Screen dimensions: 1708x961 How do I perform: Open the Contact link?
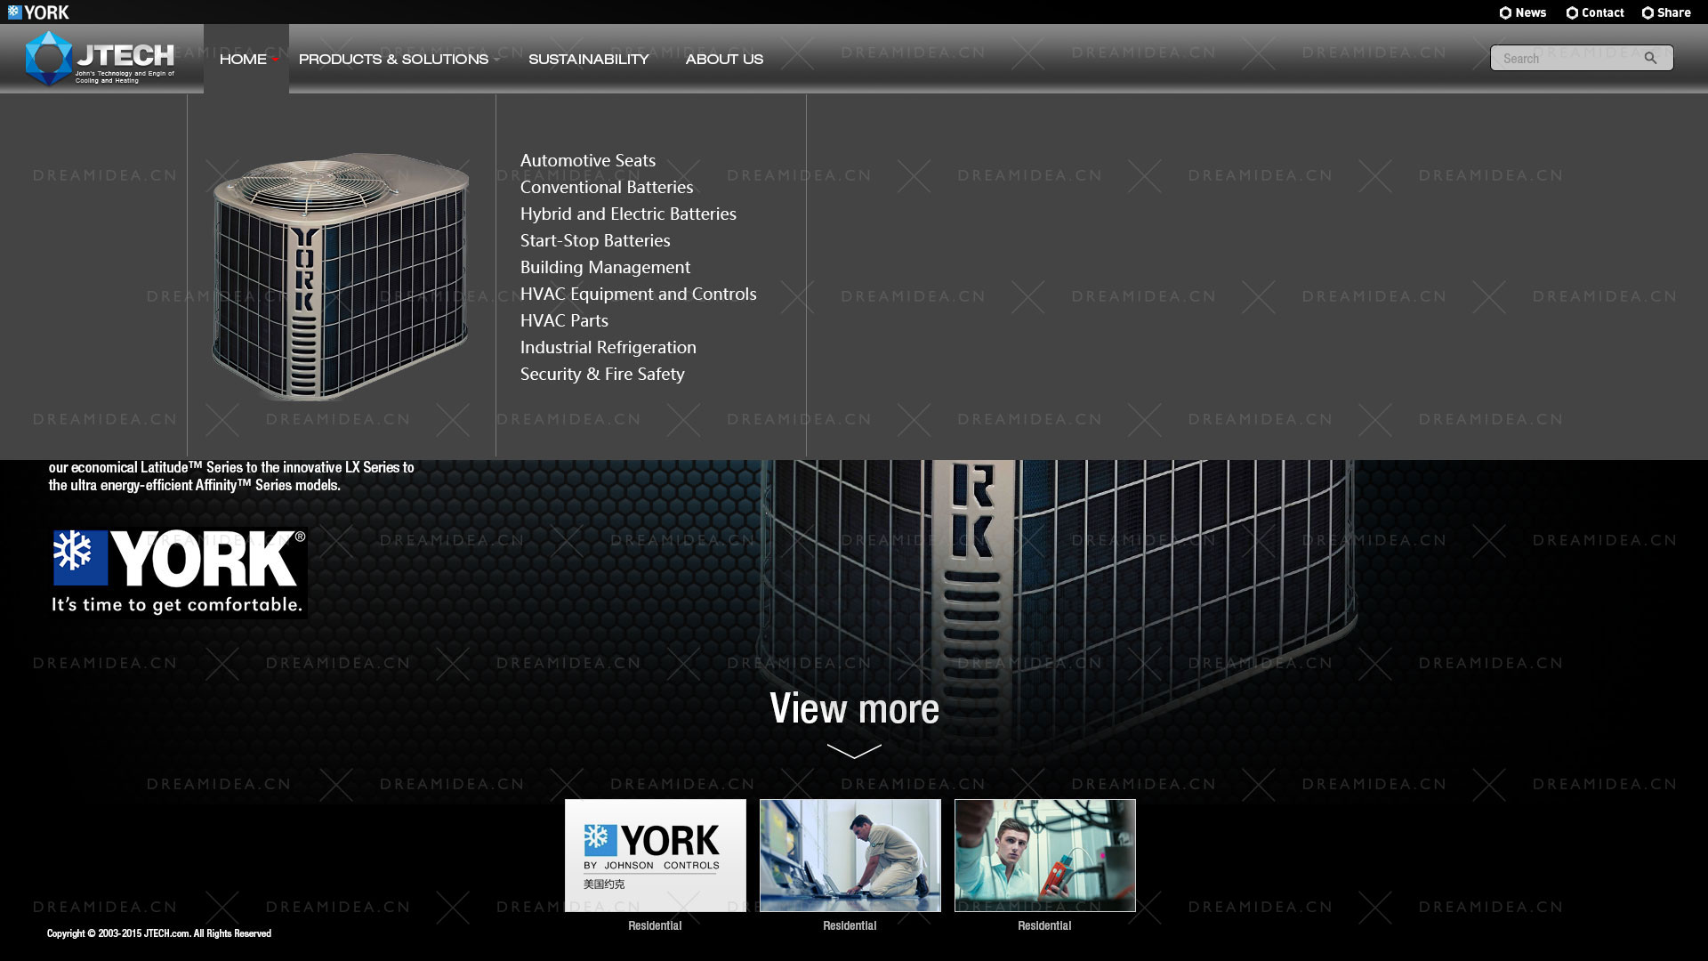pos(1595,12)
